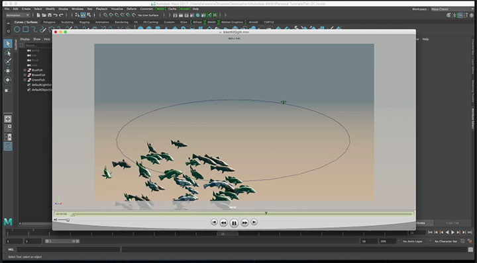Screen dimensions: 477x263
Task: Toggle the Attribute Editor sidebar icon
Action: click(x=460, y=15)
